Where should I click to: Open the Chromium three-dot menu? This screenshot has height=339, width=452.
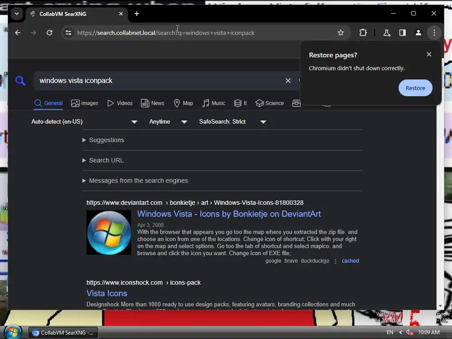434,33
